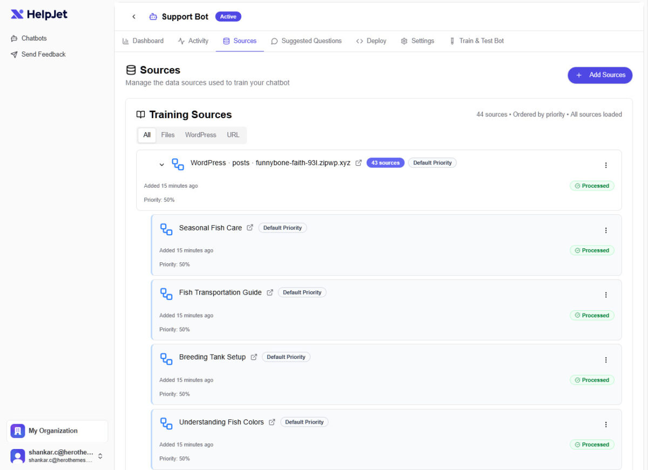Click the Add Sources button
This screenshot has height=470, width=648.
click(600, 75)
